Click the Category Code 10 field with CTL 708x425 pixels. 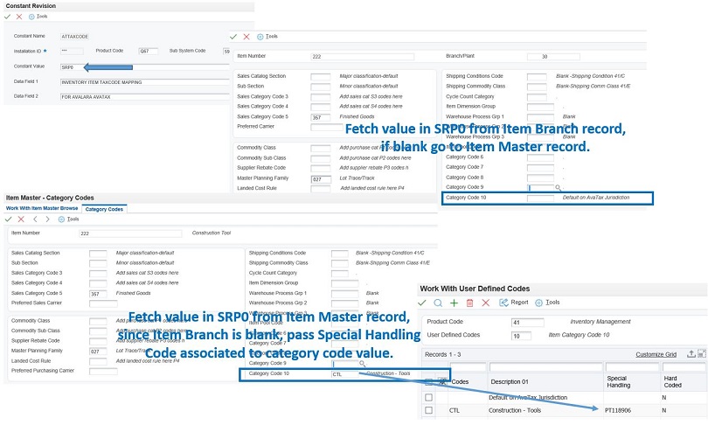click(344, 374)
